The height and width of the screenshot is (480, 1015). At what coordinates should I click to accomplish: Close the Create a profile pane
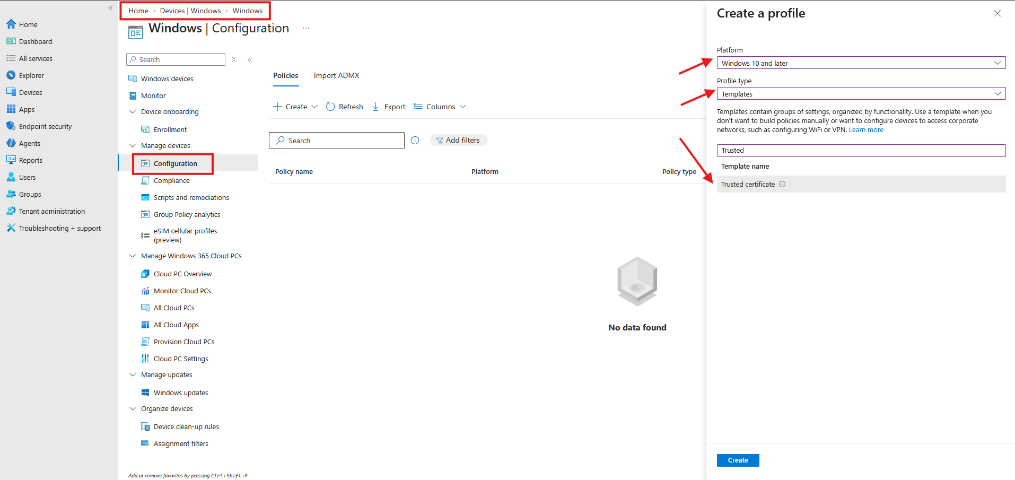pos(997,13)
